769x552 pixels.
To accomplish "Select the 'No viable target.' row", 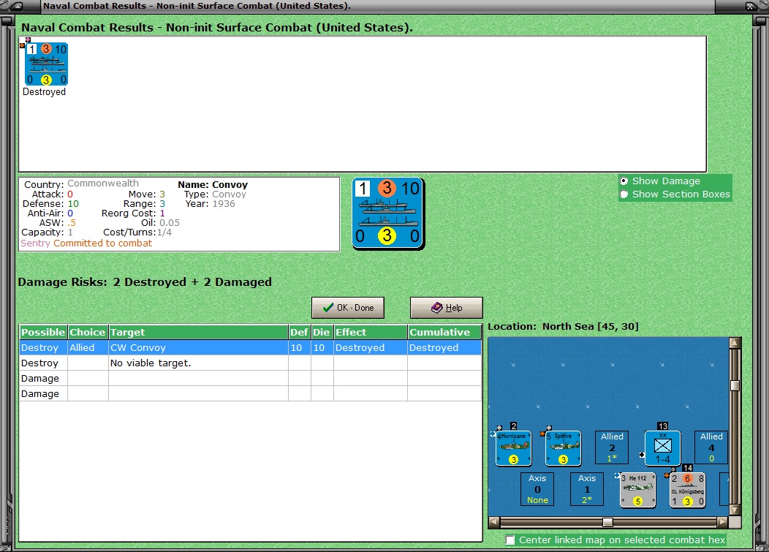I will [x=250, y=363].
